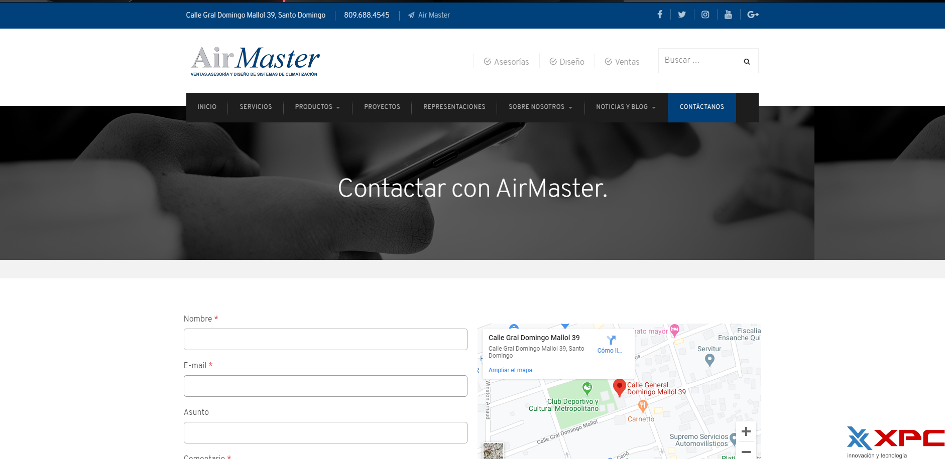Click the phone number 809.688.4545
The width and height of the screenshot is (945, 459).
367,15
